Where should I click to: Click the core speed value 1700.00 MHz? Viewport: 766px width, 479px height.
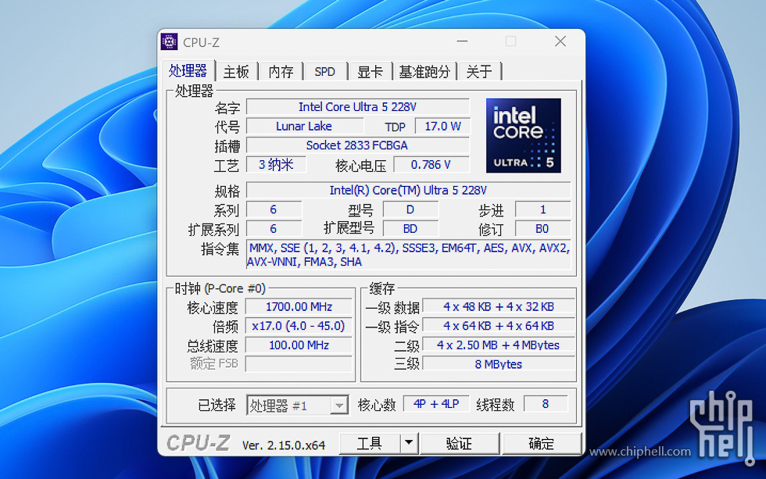[x=299, y=306]
